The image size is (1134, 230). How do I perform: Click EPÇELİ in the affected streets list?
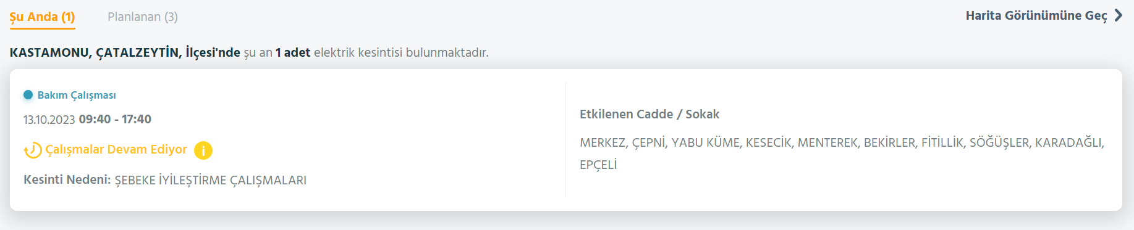(598, 165)
